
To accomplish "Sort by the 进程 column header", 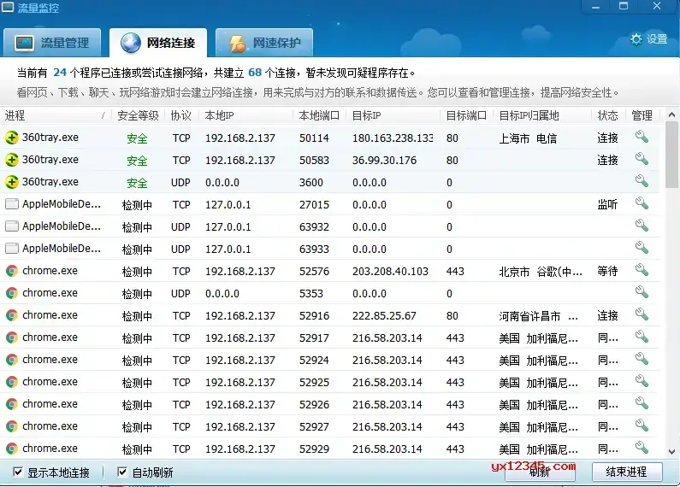I will (56, 115).
